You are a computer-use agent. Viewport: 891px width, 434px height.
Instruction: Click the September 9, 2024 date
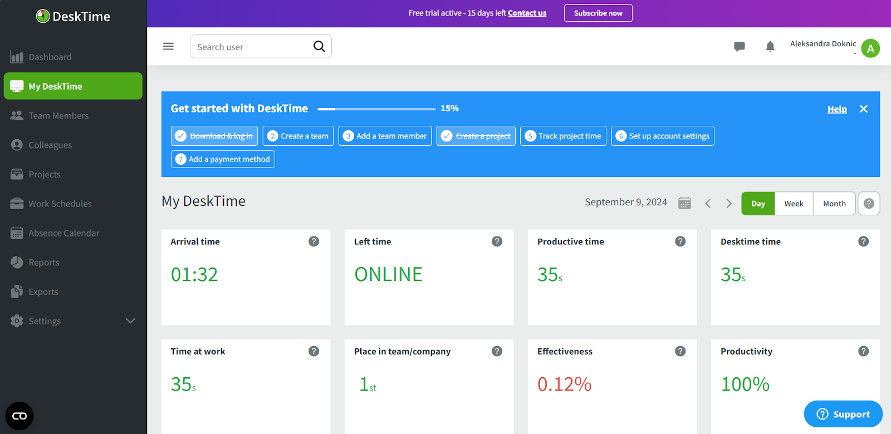tap(626, 202)
